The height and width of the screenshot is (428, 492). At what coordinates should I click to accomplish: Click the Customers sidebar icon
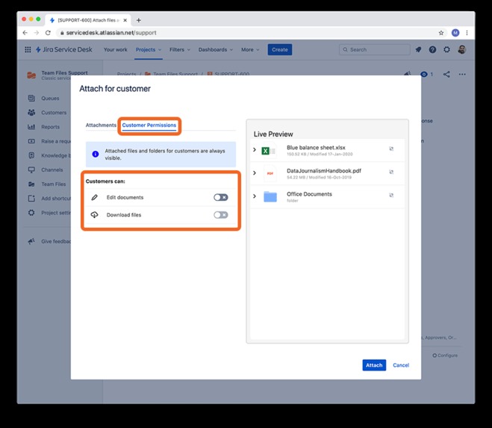(31, 113)
